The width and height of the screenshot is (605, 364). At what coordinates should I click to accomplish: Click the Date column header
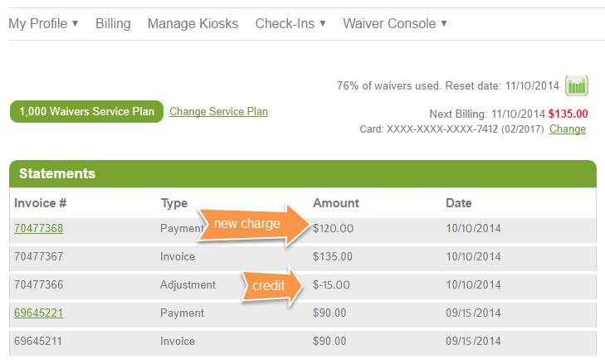458,202
